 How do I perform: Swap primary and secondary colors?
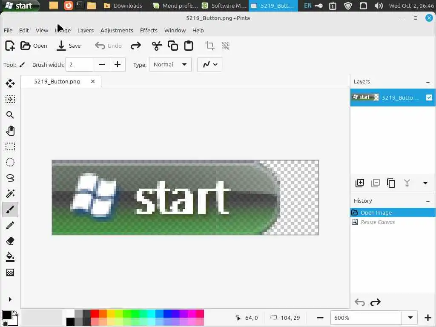click(15, 313)
